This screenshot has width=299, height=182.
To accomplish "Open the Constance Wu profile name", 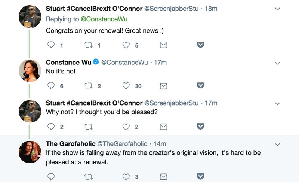I will [x=68, y=62].
